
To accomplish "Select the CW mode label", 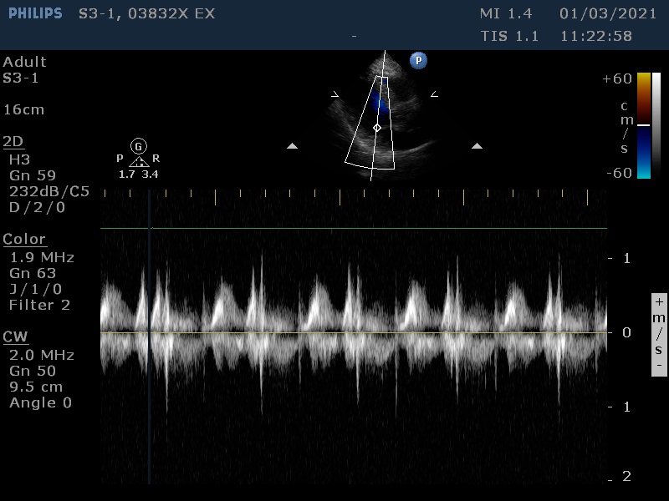I will 15,337.
